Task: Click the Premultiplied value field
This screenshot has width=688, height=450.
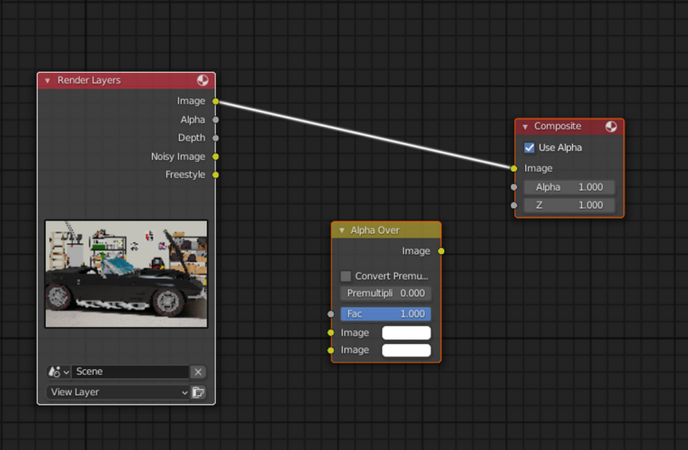Action: tap(386, 294)
